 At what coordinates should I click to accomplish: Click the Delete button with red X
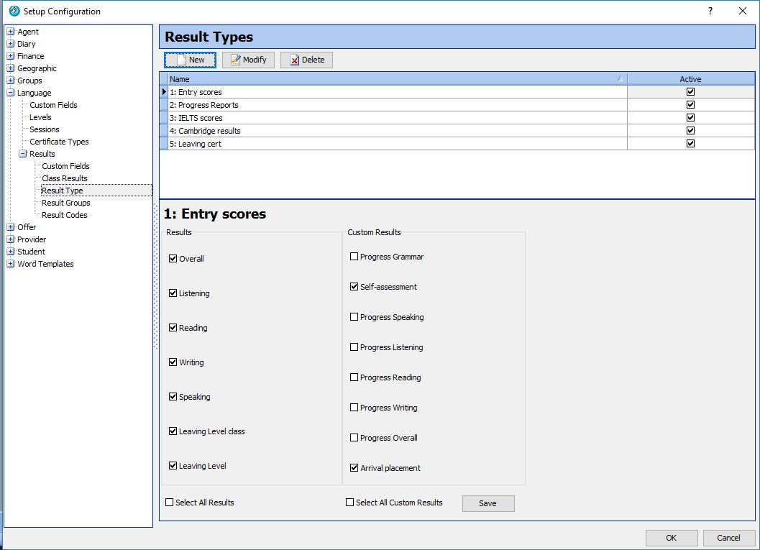pos(306,60)
